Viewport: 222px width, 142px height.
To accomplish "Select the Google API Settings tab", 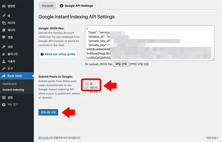I will click(76, 6).
